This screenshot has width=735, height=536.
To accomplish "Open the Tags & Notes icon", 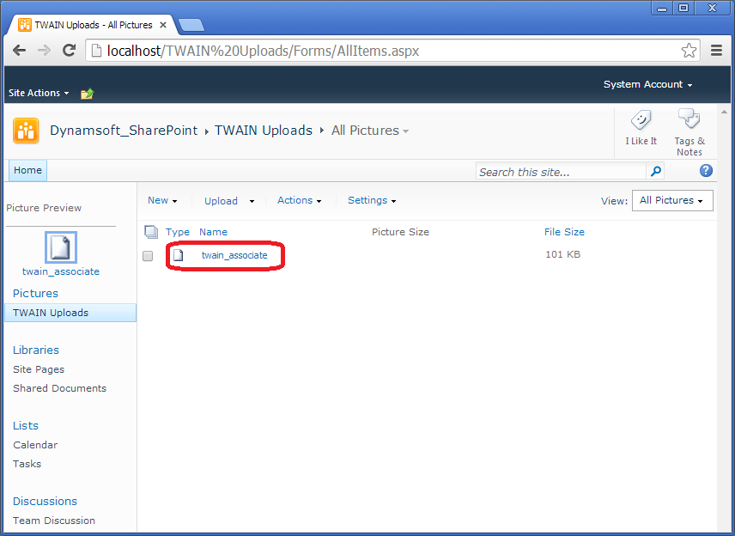I will [x=689, y=119].
